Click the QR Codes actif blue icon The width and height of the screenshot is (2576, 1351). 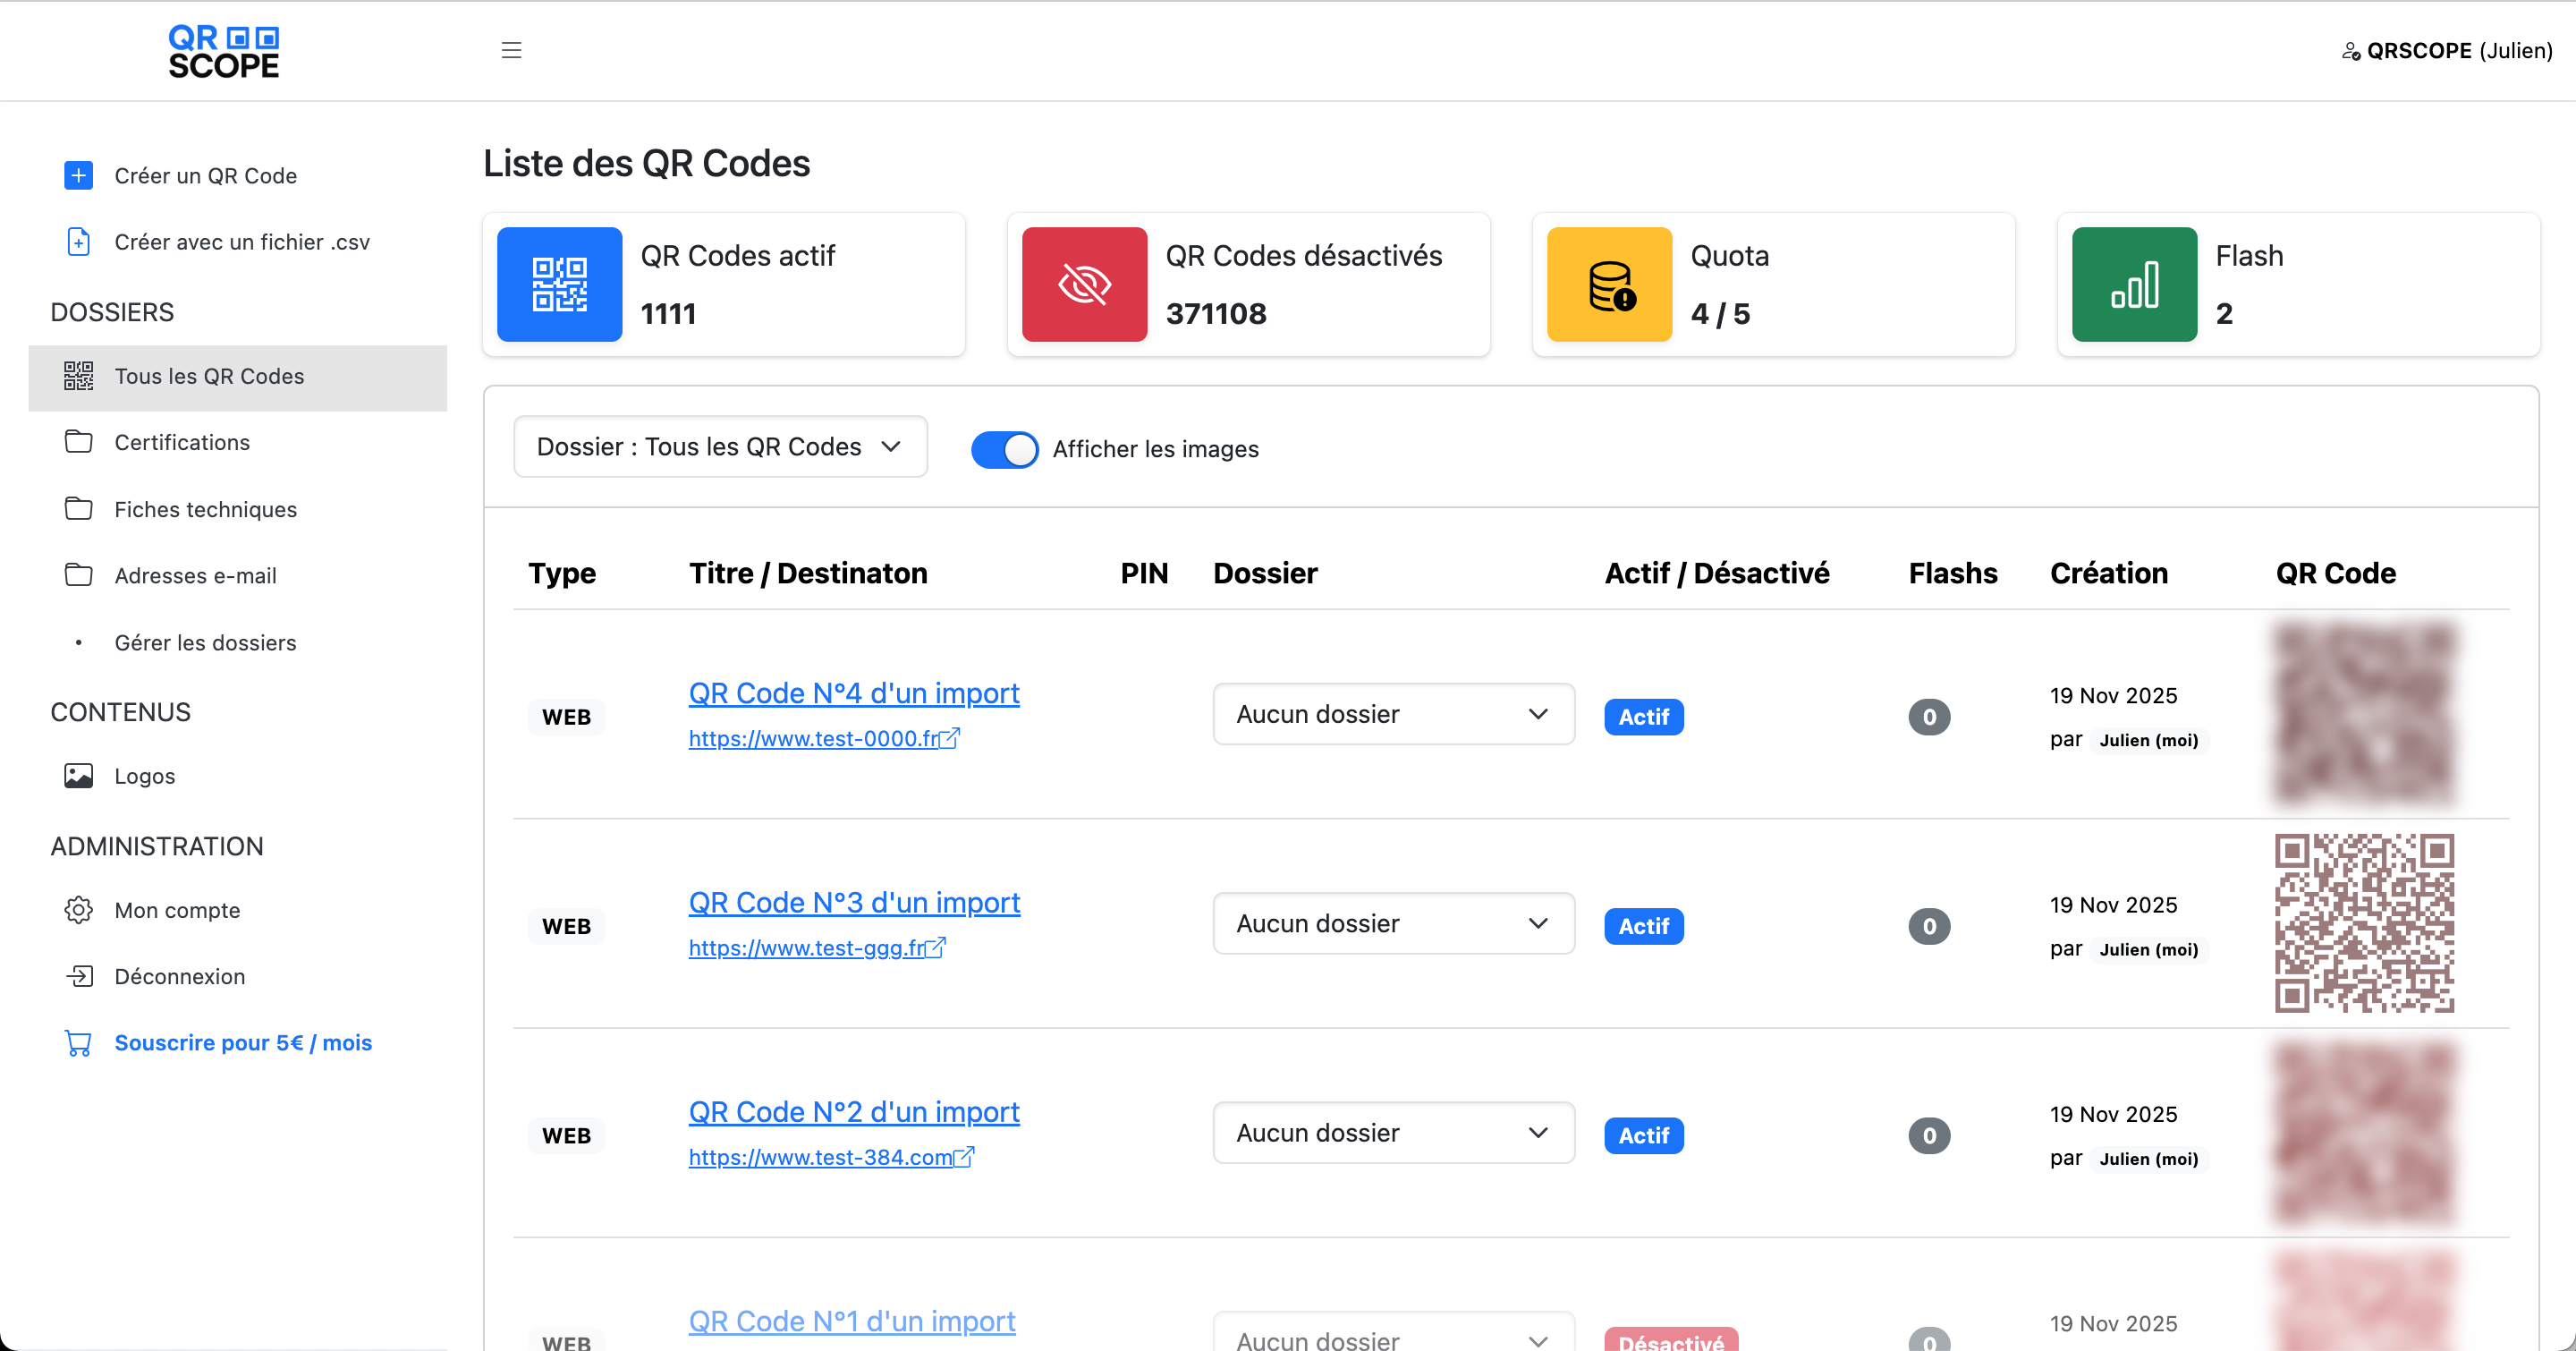(559, 284)
